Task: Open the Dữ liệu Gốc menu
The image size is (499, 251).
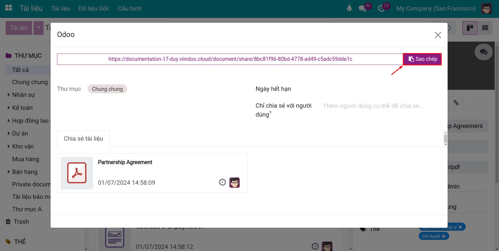Action: (94, 8)
